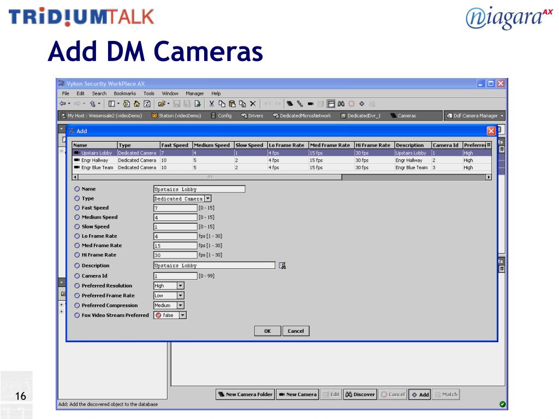This screenshot has height=419, width=559.
Task: Select the Med Frame Rate radio circle
Action: [77, 246]
